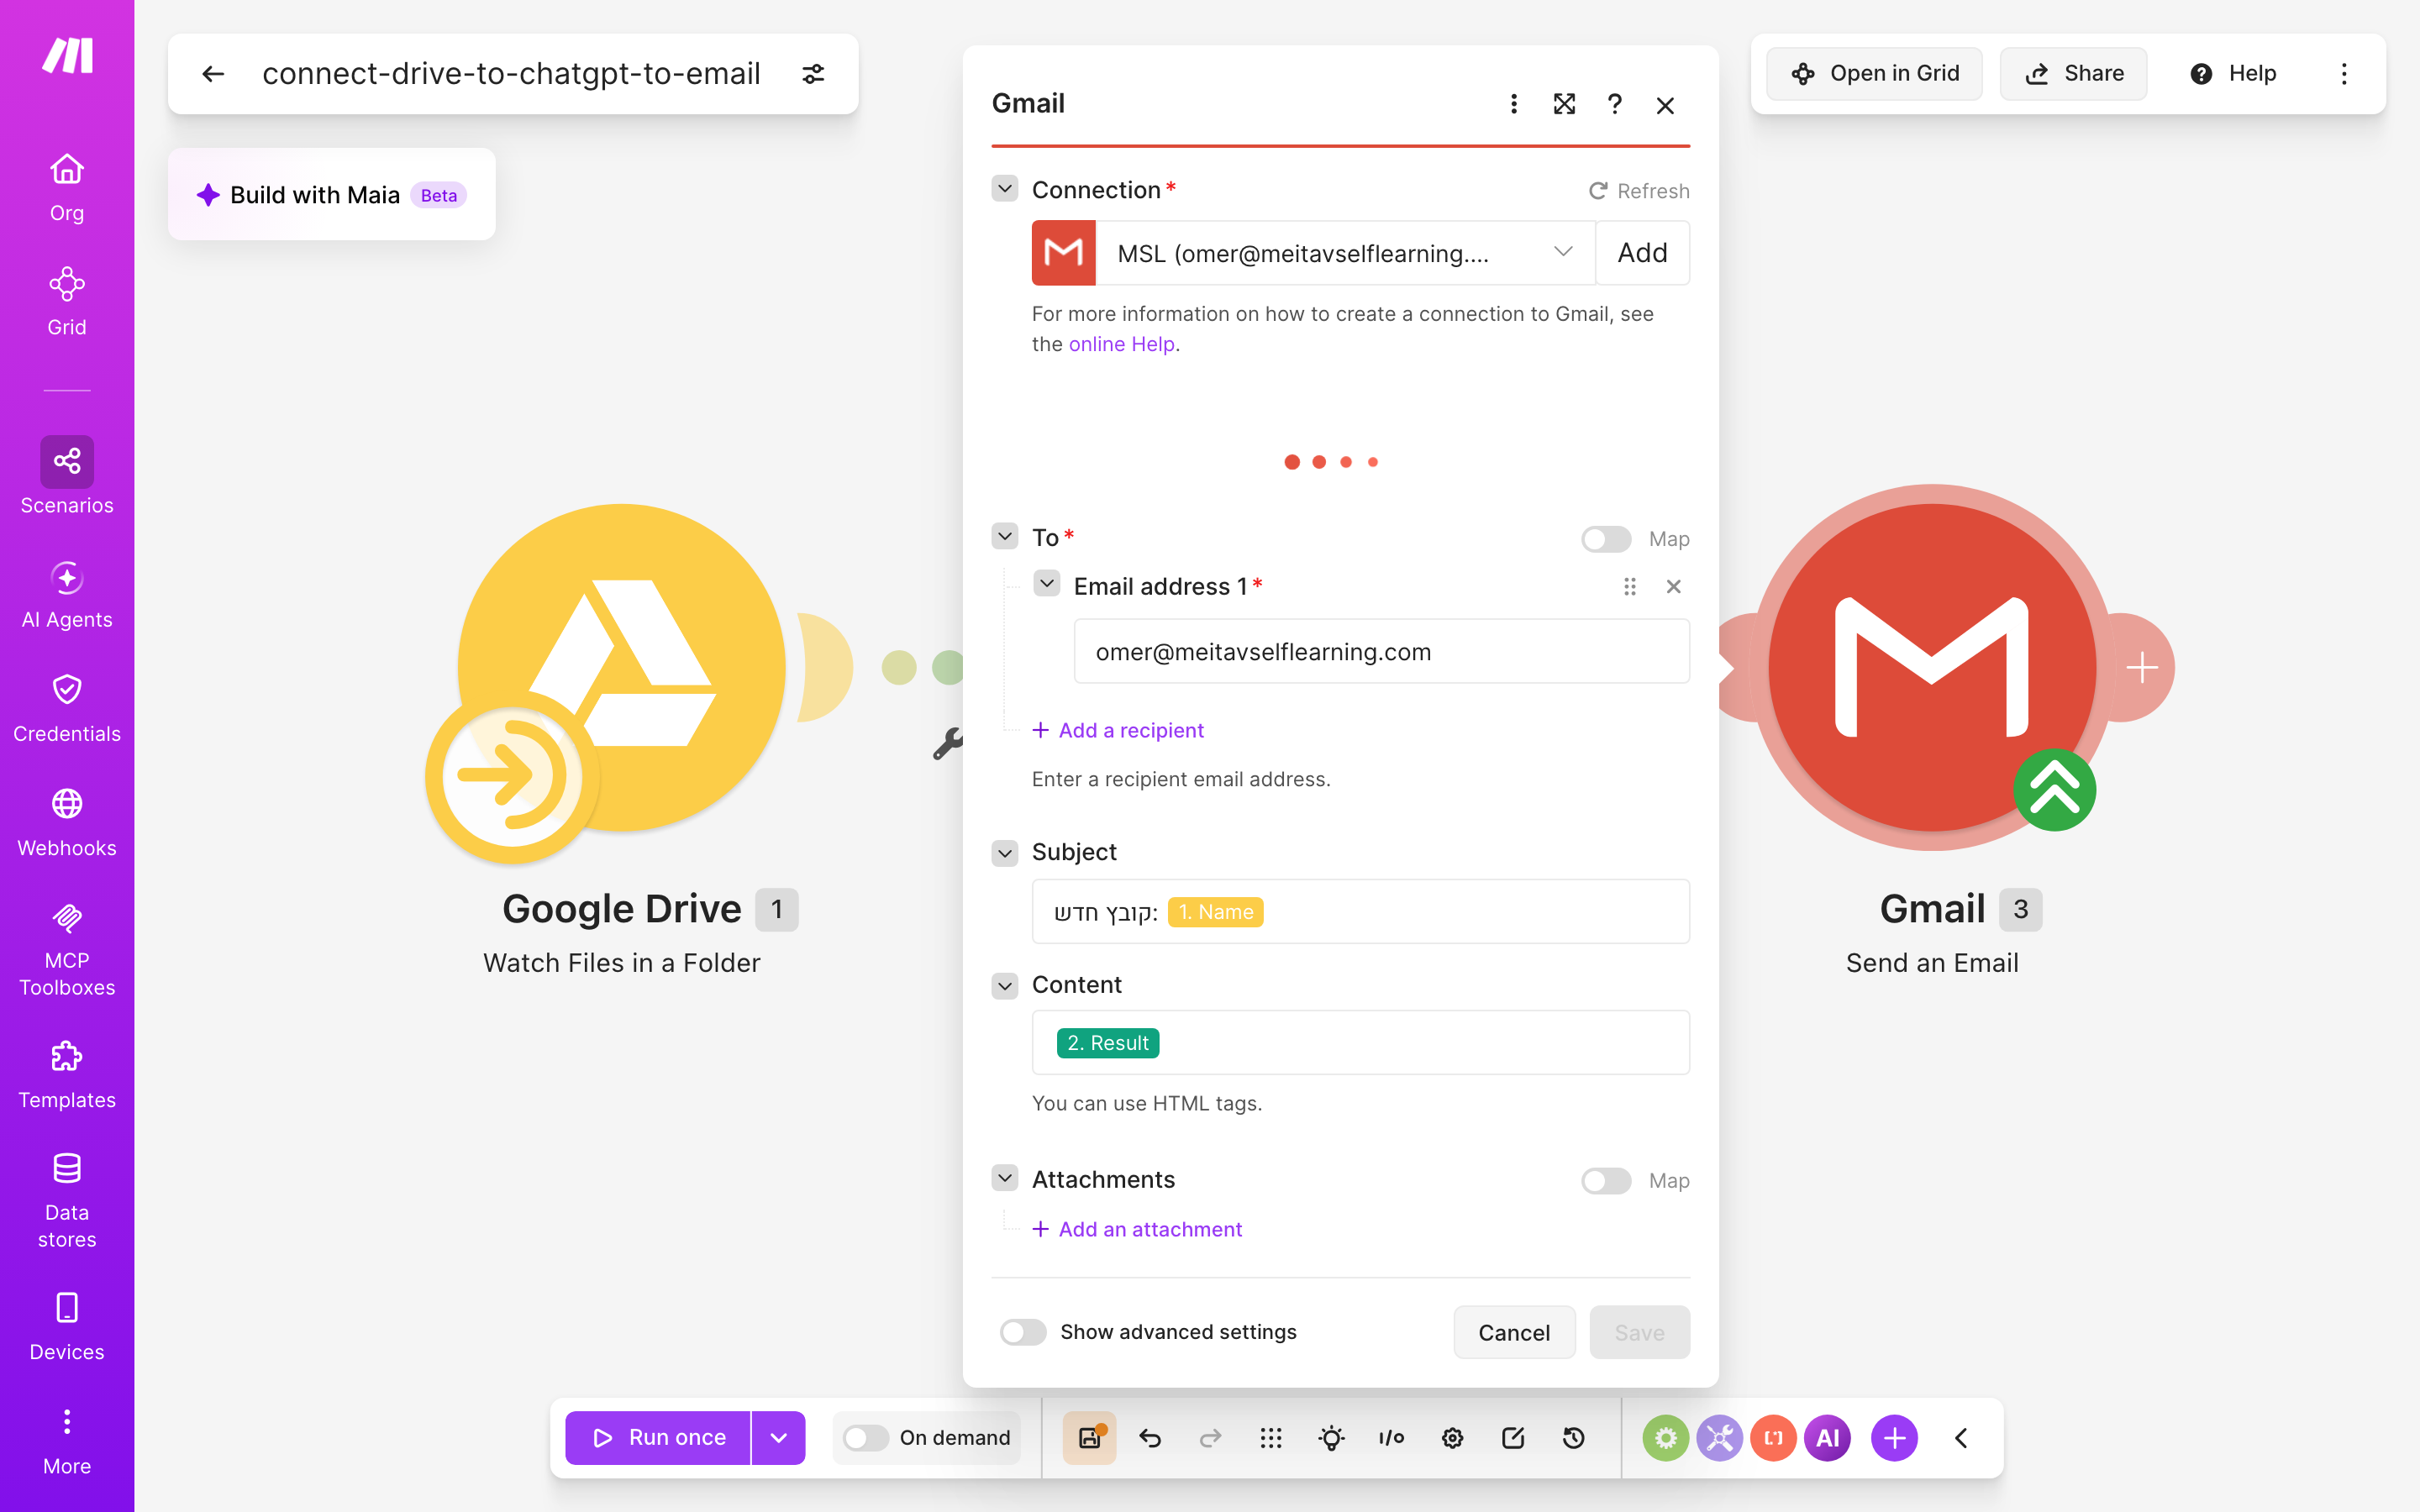Image resolution: width=2420 pixels, height=1512 pixels.
Task: Click Build with Maia button
Action: point(331,195)
